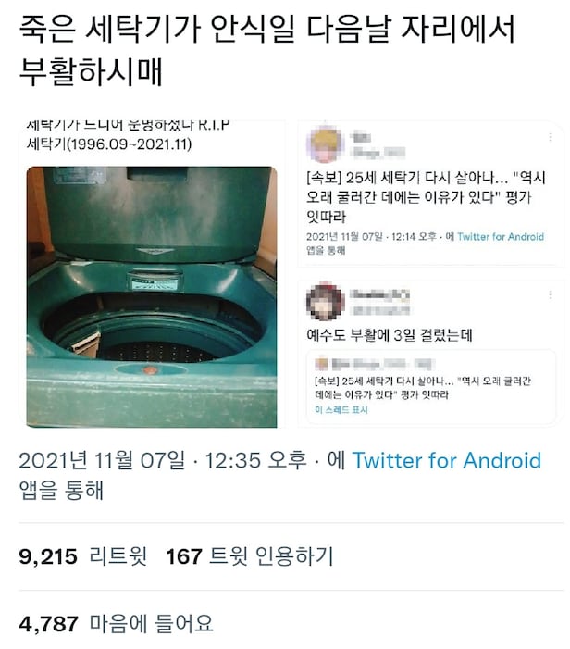570x649 pixels.
Task: Click the 세탁기(1996.09~2021.11) caption text
Action: coord(109,144)
